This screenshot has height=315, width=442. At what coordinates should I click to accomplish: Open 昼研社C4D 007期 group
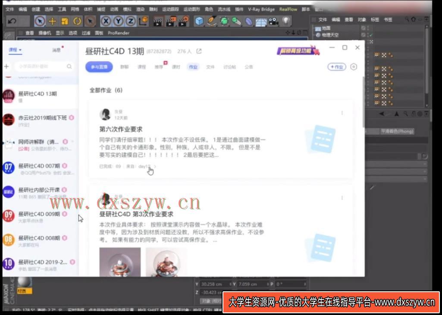click(x=40, y=168)
